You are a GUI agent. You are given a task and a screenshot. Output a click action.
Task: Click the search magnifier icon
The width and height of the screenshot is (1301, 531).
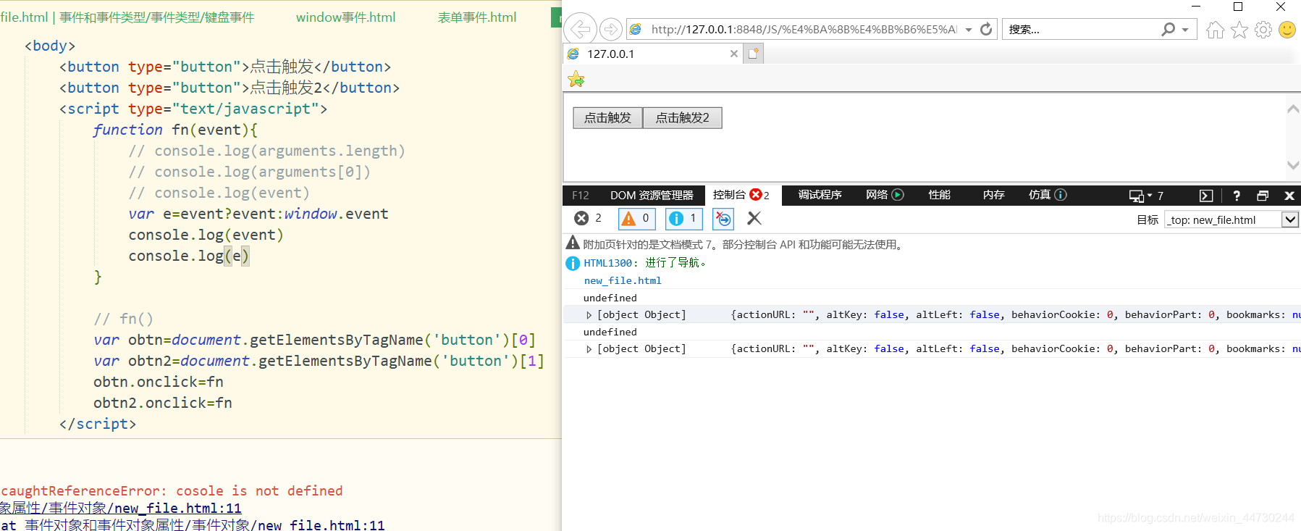click(x=1168, y=29)
